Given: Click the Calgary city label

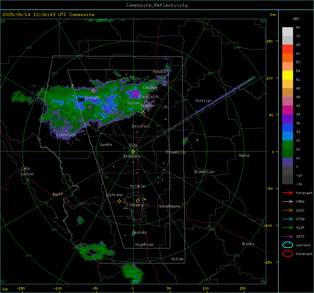Looking at the screenshot, I should 136,205.
